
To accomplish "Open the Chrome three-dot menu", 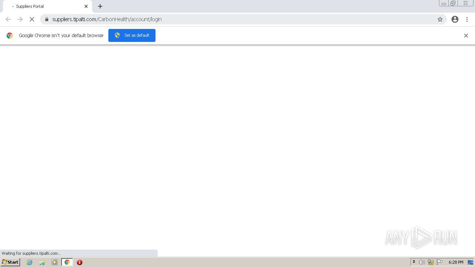I will tap(467, 19).
